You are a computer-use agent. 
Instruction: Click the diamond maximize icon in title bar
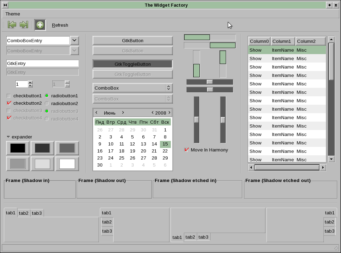[329, 5]
